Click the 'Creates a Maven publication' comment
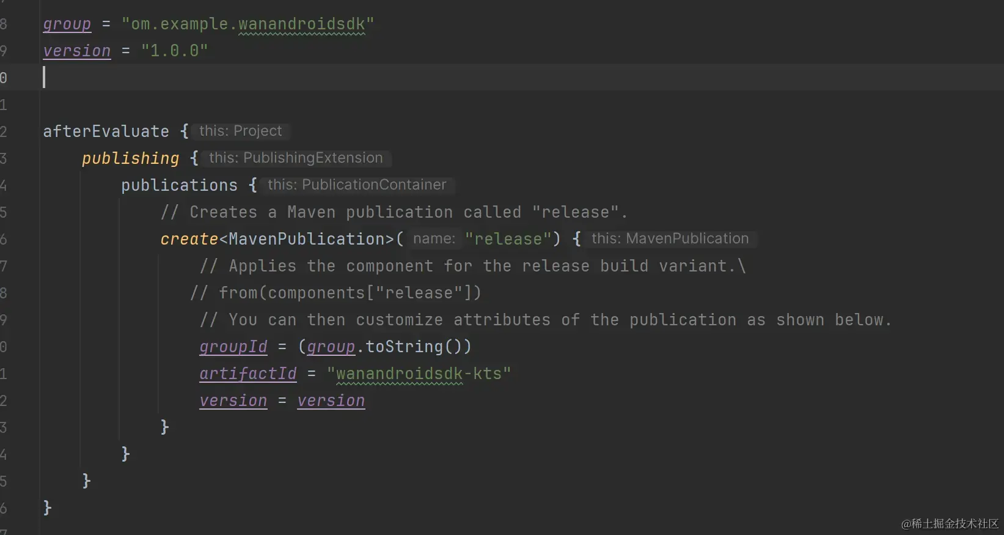This screenshot has width=1004, height=535. pos(394,212)
